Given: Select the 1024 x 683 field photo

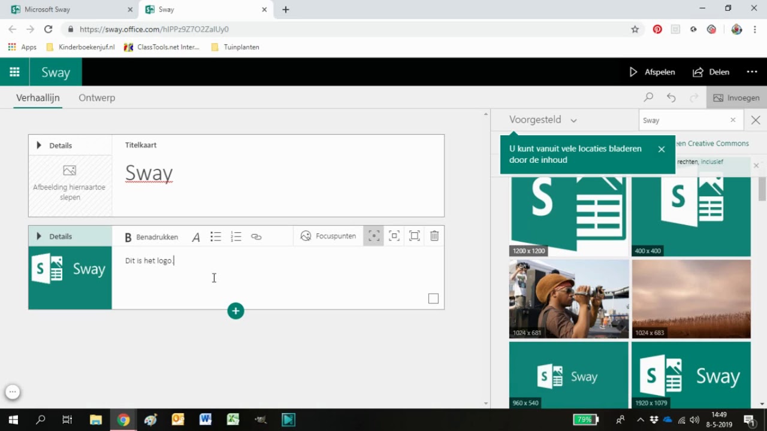Looking at the screenshot, I should (x=691, y=299).
